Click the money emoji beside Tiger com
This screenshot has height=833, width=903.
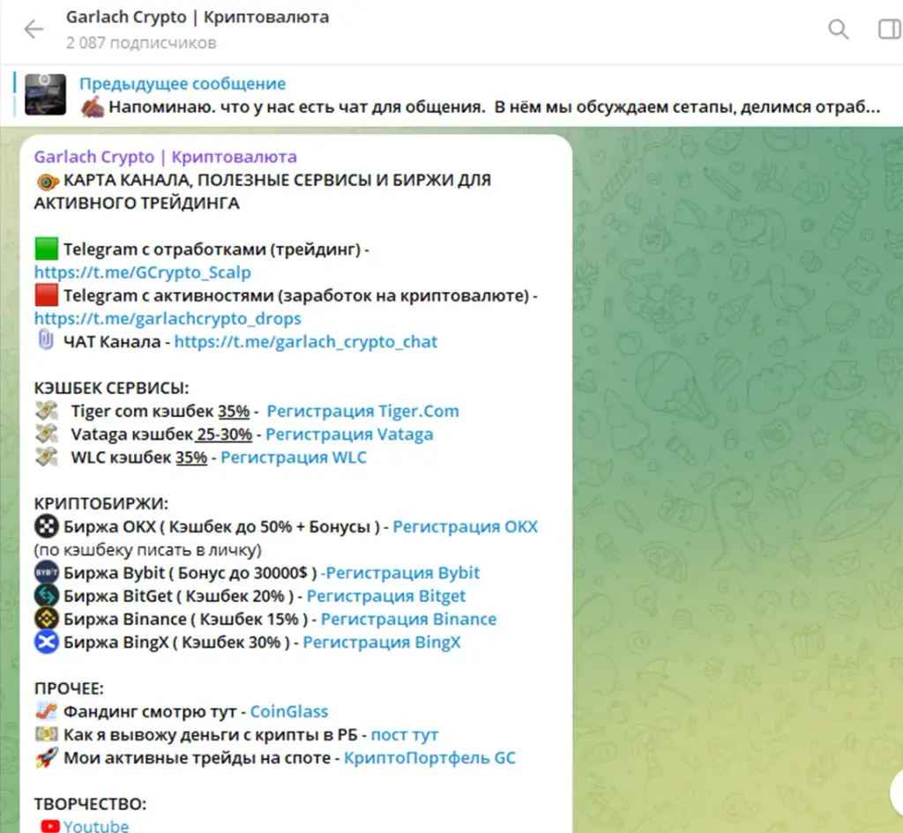46,411
